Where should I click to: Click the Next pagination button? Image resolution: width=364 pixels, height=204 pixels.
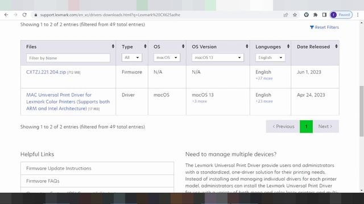click(x=326, y=126)
